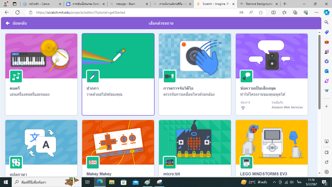Open the sidebar Games chess icon
332x187 pixels.
point(327,51)
